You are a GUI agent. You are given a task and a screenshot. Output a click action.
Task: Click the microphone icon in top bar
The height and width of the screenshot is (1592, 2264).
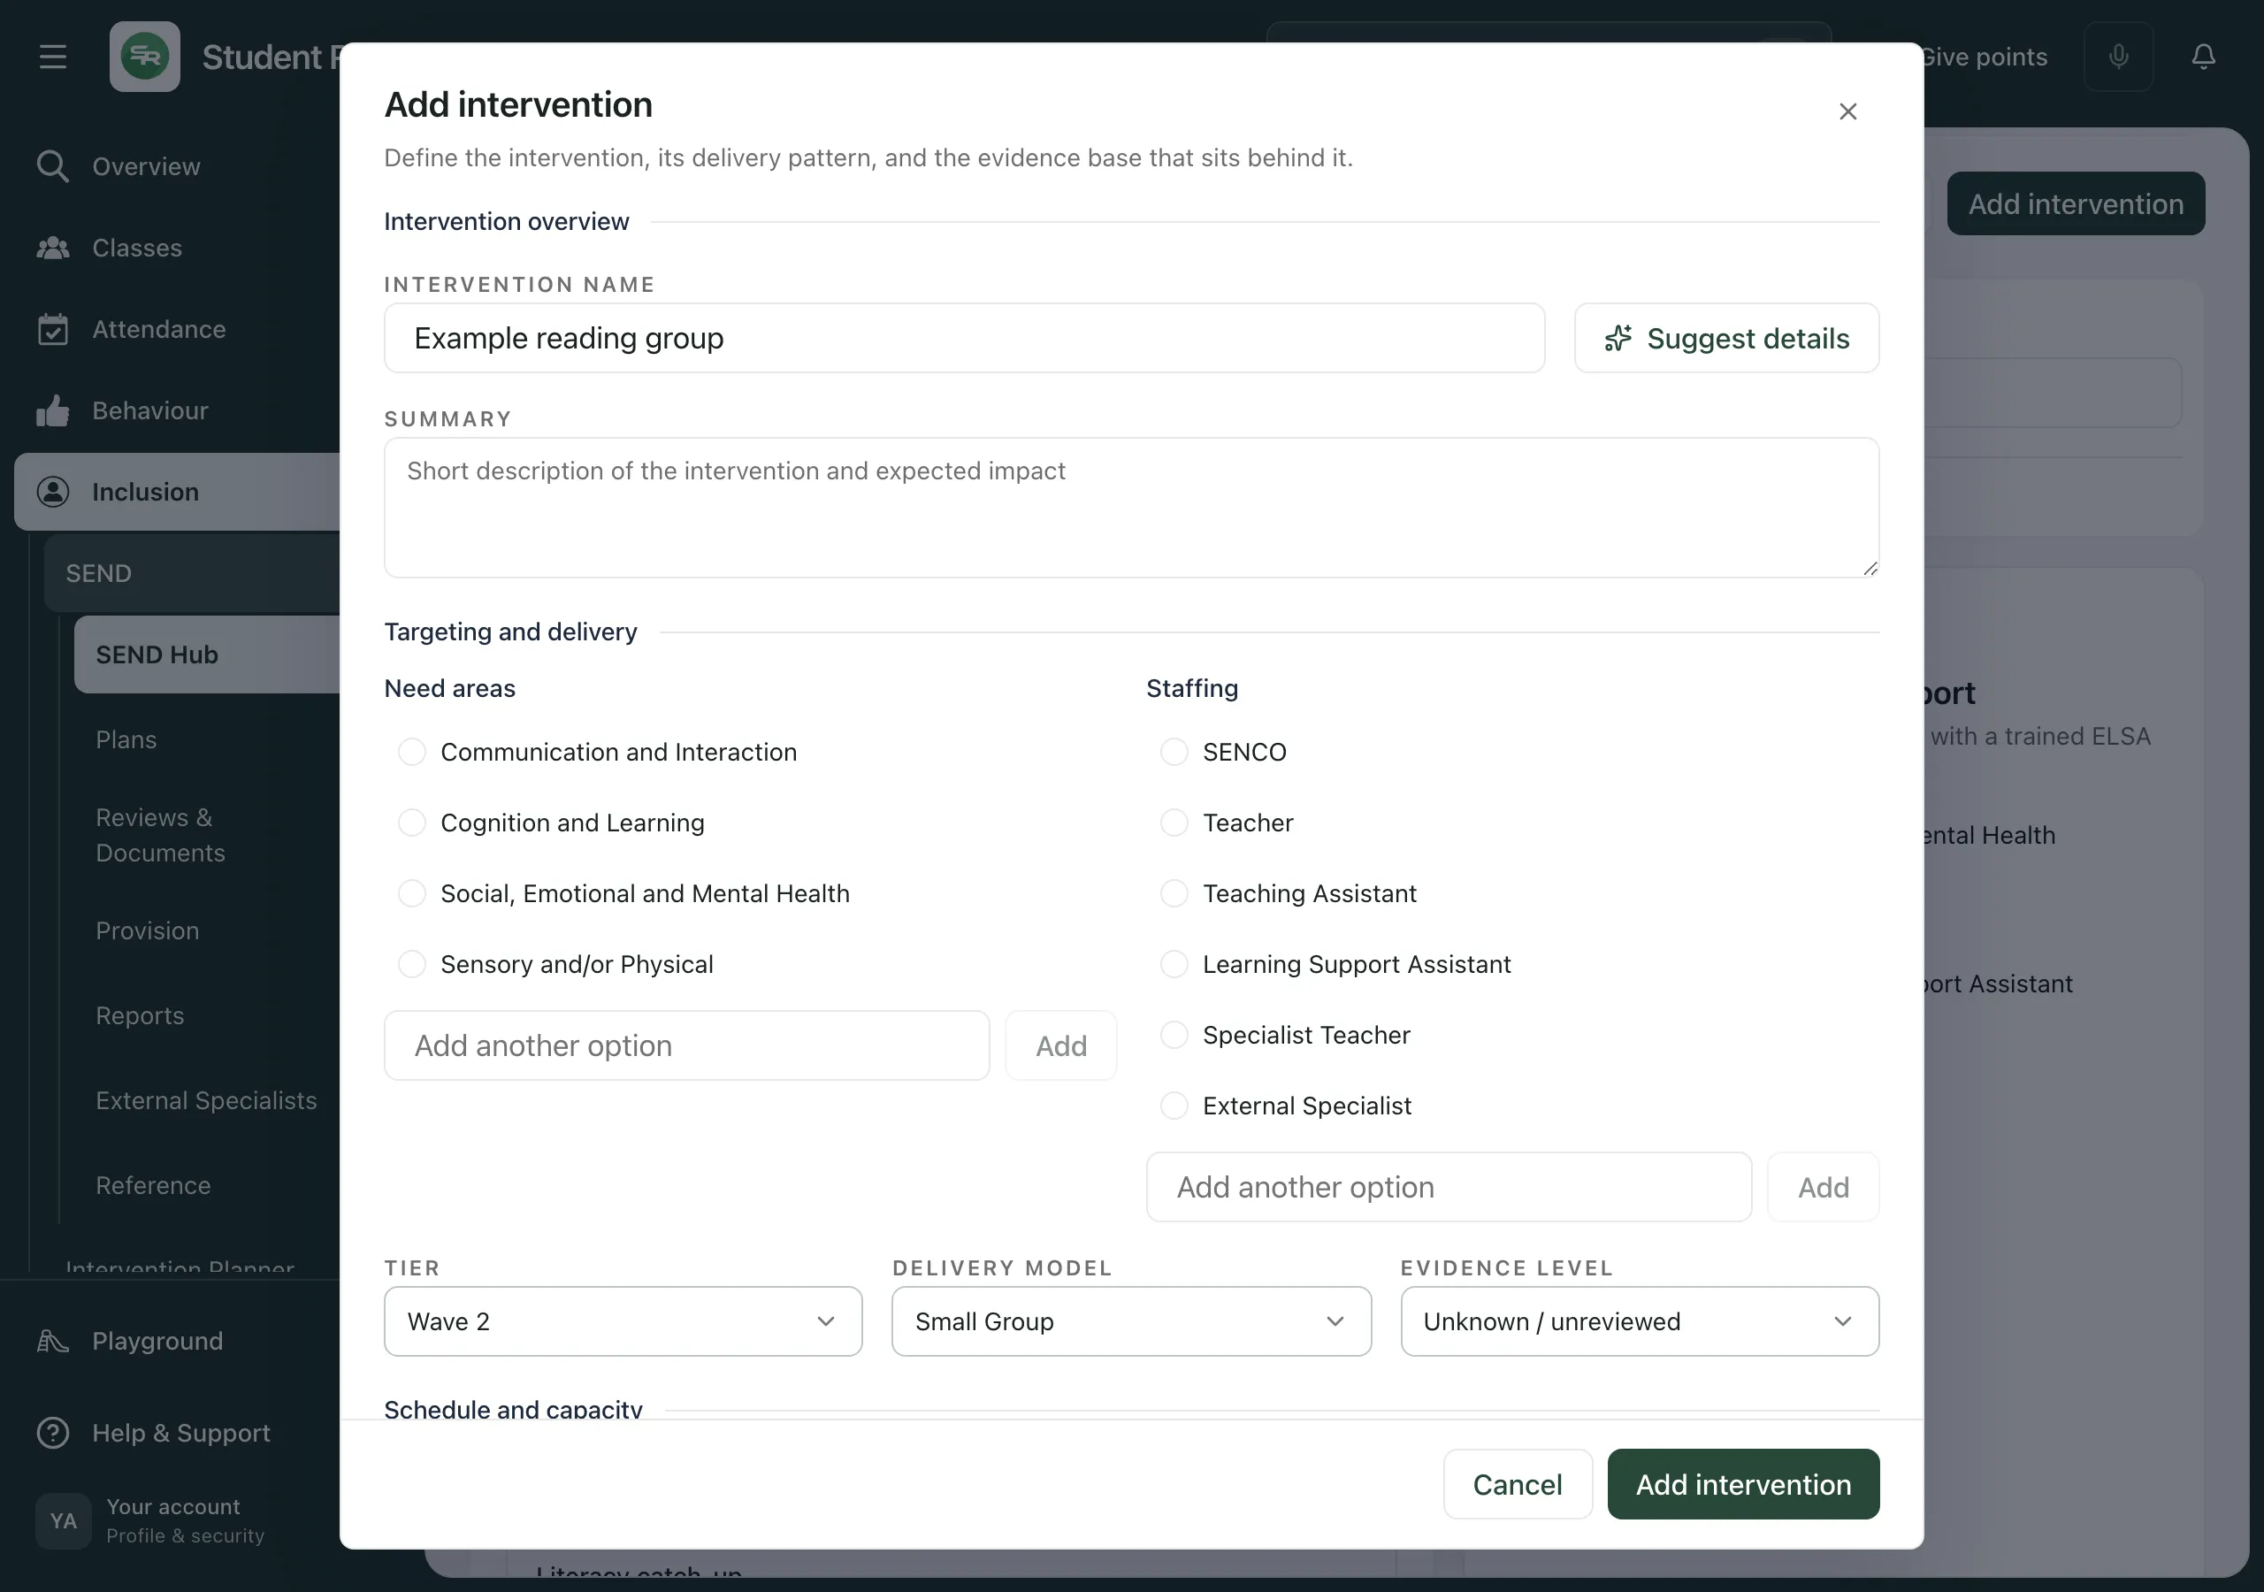click(2118, 57)
